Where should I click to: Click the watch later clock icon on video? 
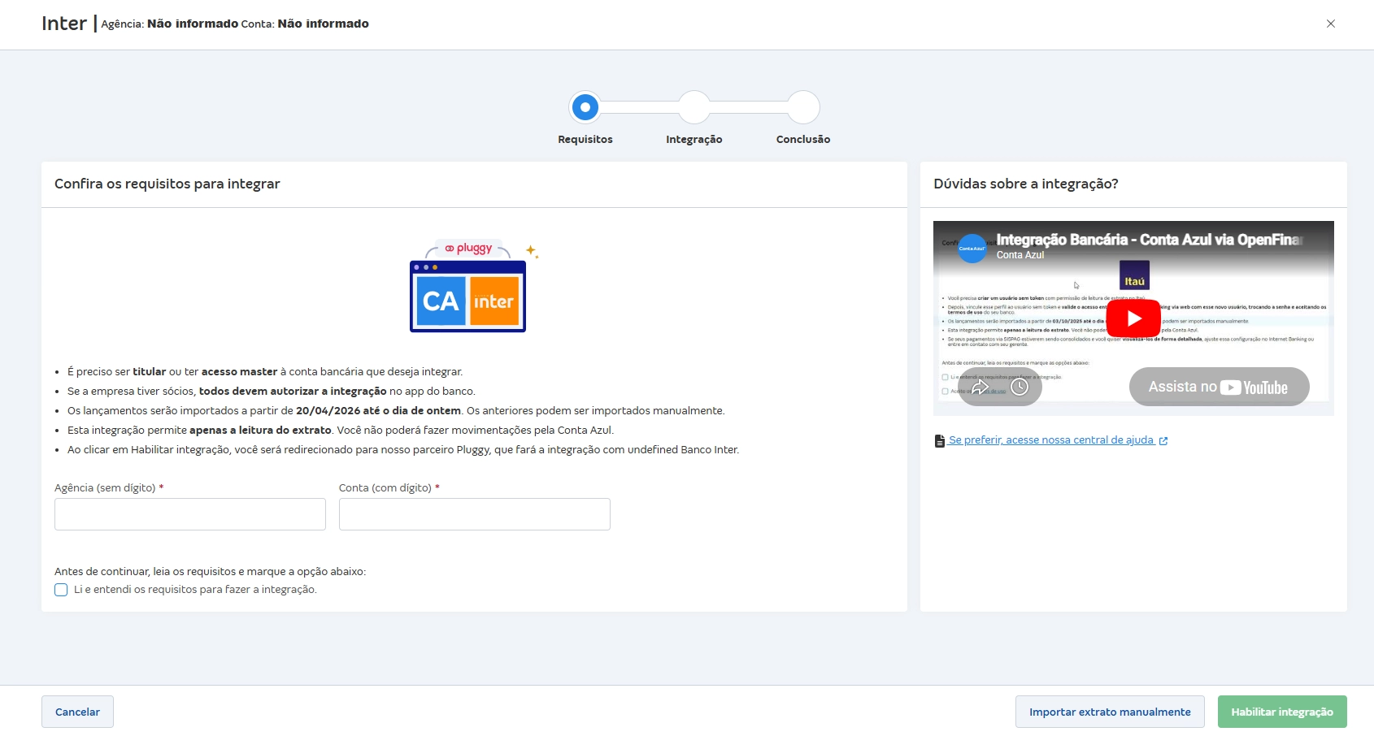[1020, 387]
